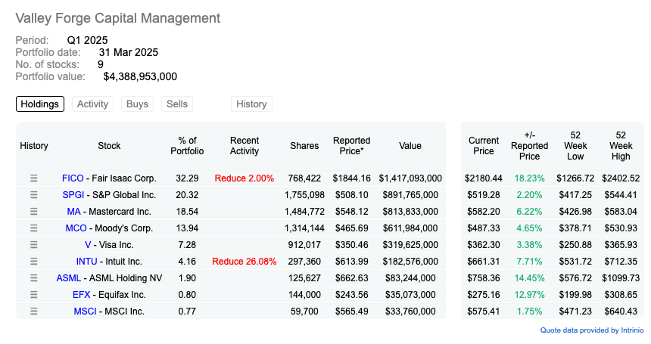651x344 pixels.
Task: Click the Reported Price* column header
Action: coord(352,146)
